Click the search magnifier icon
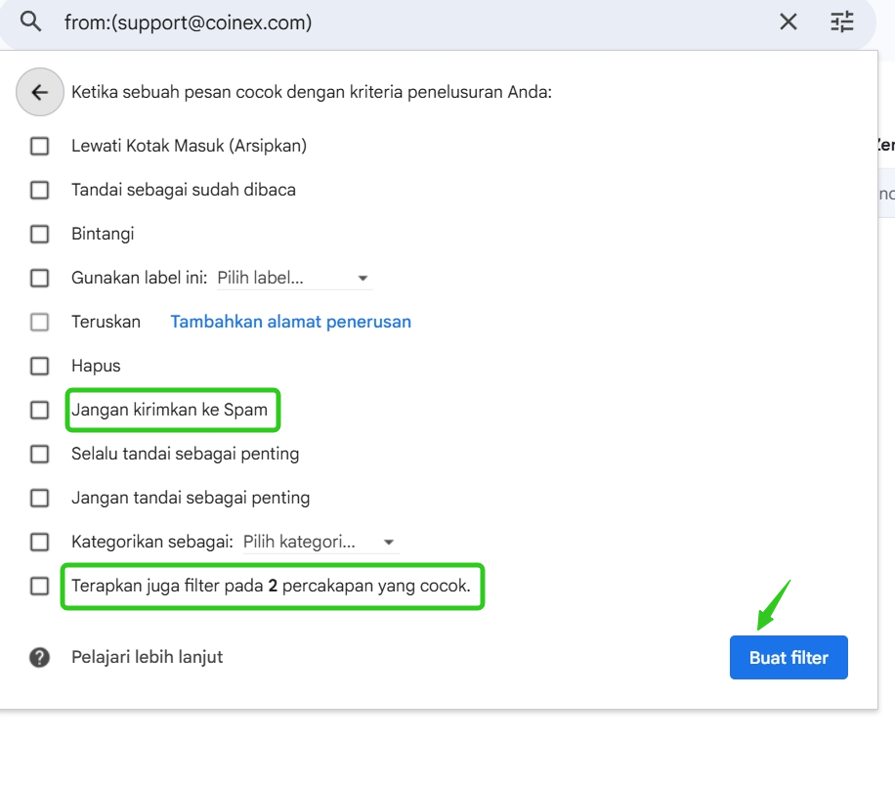Screen dimensions: 895x786 pyautogui.click(x=30, y=22)
